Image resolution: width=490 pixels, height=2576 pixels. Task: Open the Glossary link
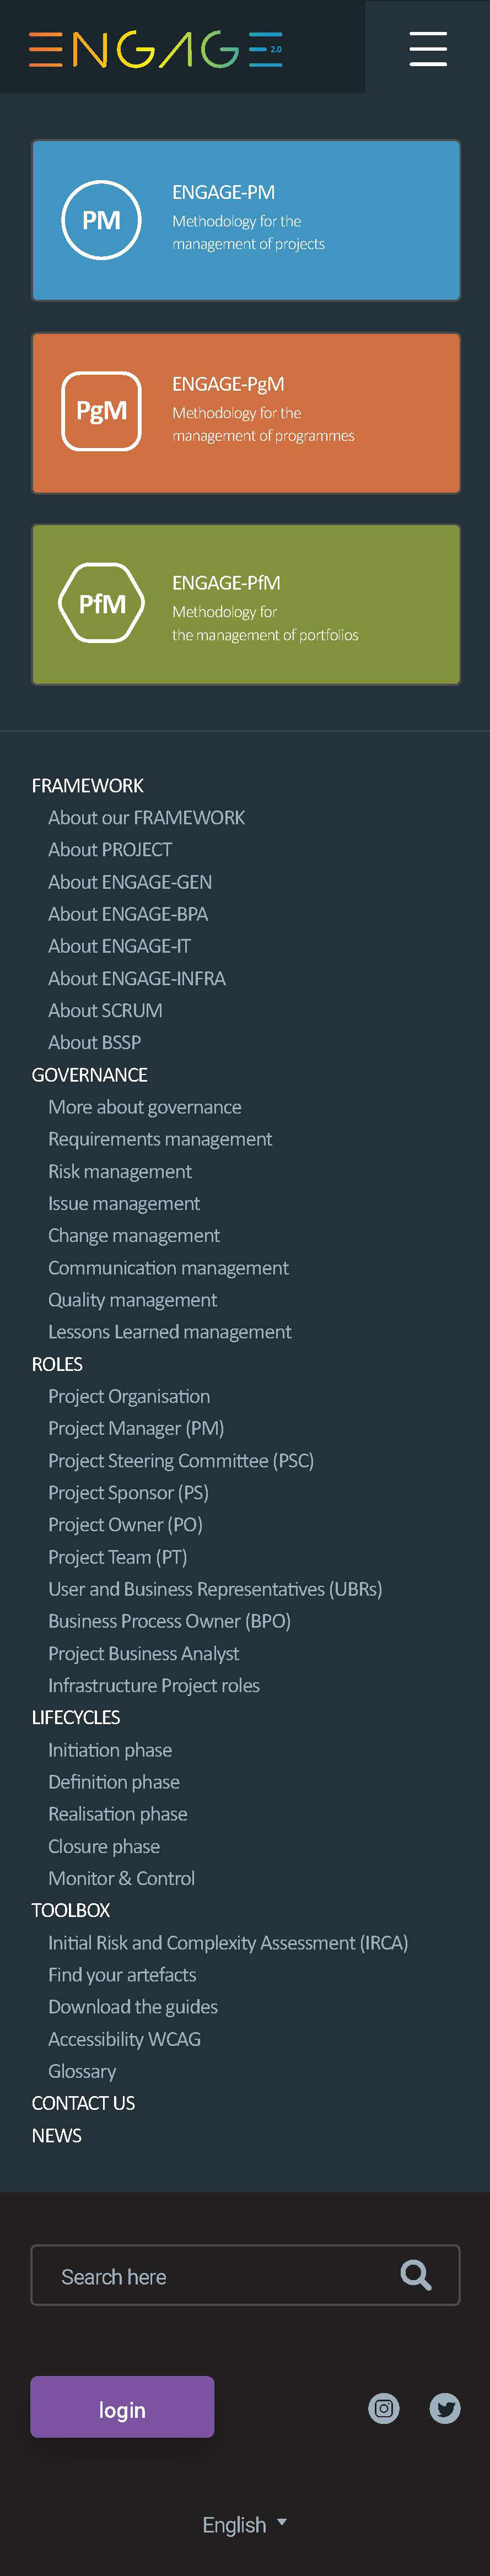[x=82, y=2070]
